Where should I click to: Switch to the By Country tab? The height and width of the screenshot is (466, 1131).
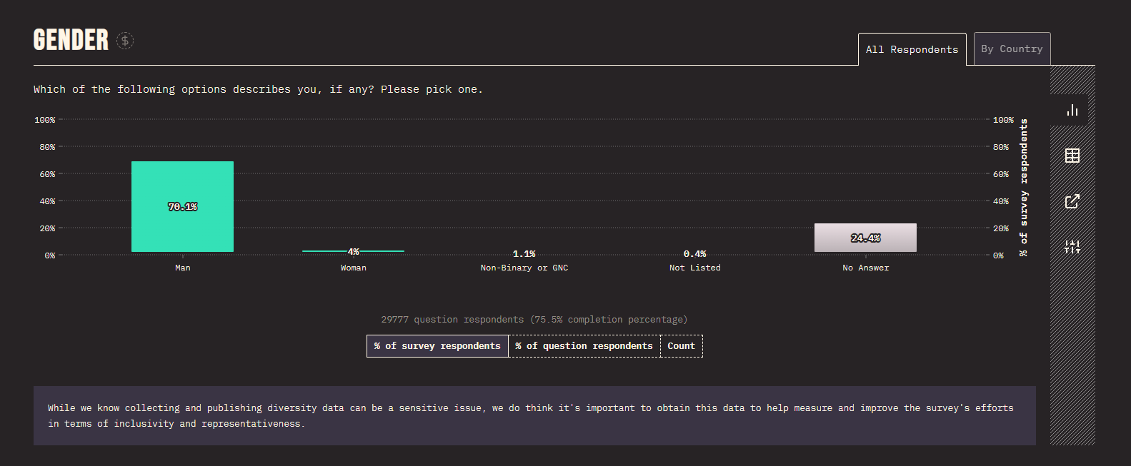coord(1012,49)
